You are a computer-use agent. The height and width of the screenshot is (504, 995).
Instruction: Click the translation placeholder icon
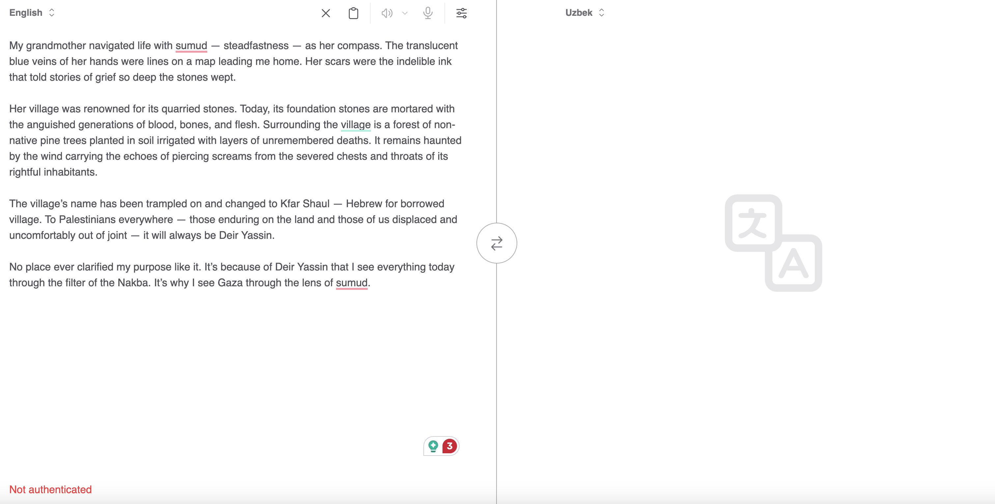[x=773, y=243]
